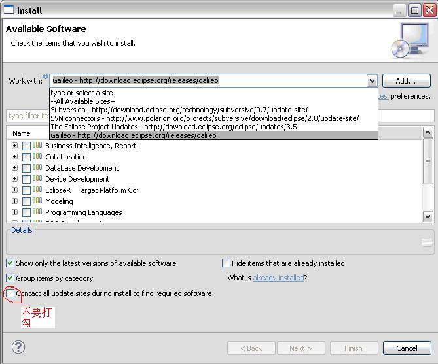The image size is (438, 364).
Task: Expand the Database Development tree node
Action: pyautogui.click(x=15, y=168)
